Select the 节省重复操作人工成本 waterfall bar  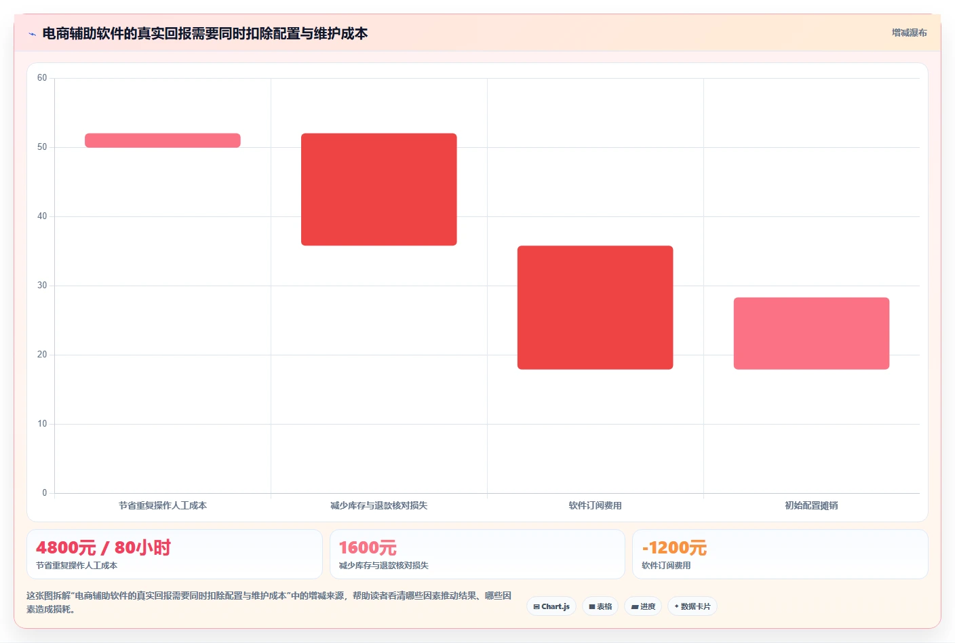[163, 140]
